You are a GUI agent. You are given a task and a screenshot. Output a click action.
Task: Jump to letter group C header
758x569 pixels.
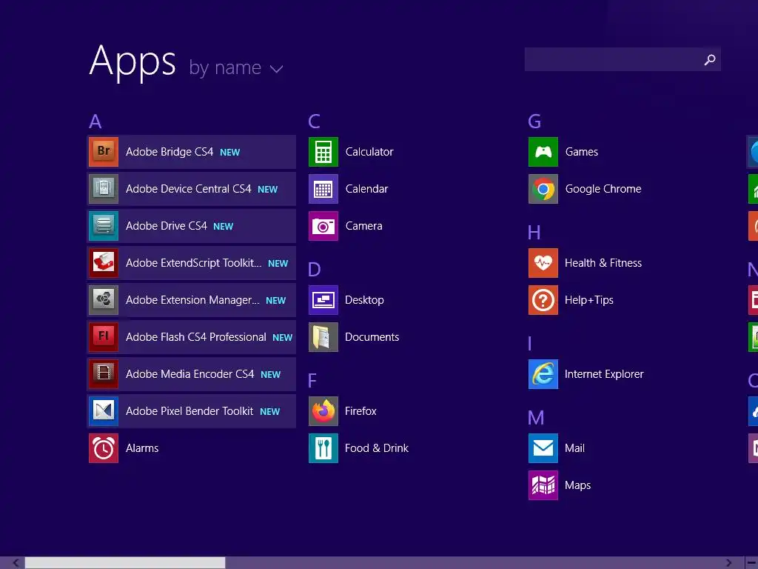314,122
